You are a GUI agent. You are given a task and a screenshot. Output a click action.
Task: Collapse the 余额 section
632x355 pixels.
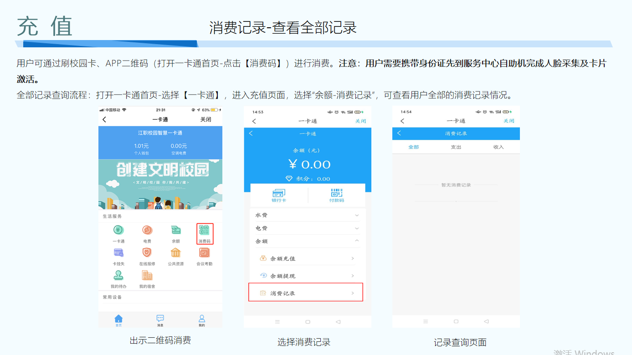point(357,241)
